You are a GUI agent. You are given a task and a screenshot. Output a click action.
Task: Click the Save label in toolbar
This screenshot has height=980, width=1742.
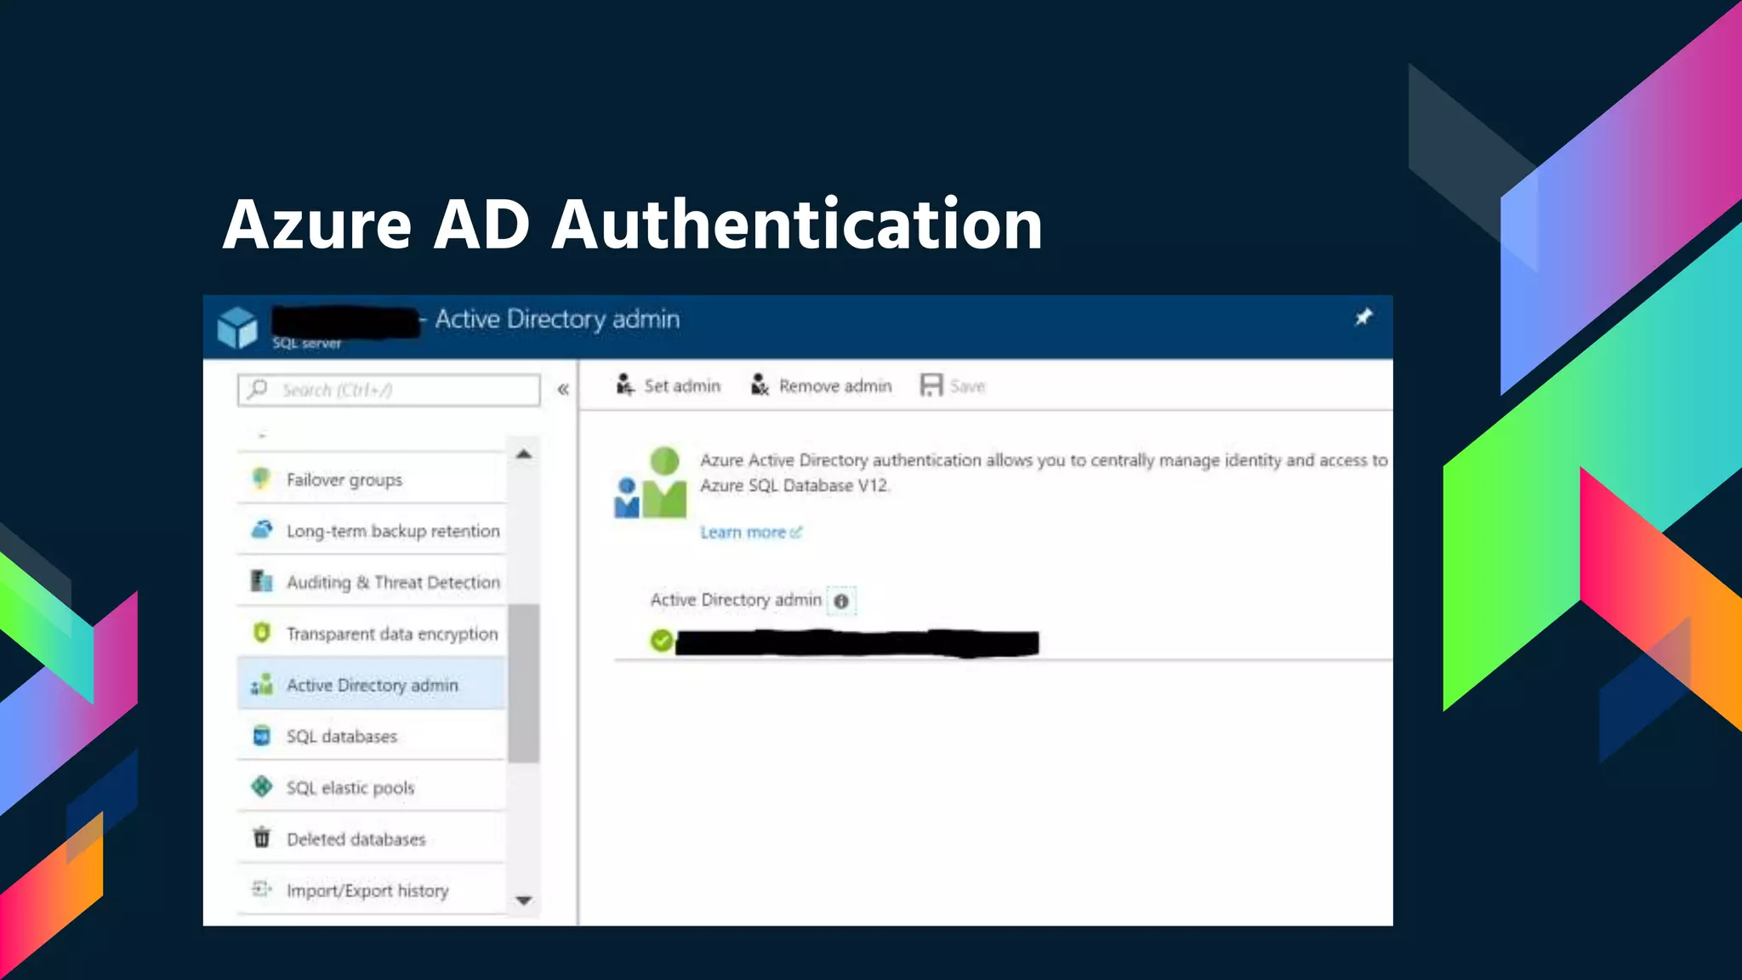coord(968,386)
